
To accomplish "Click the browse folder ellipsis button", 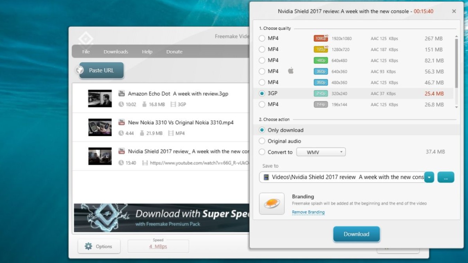I will coord(446,177).
